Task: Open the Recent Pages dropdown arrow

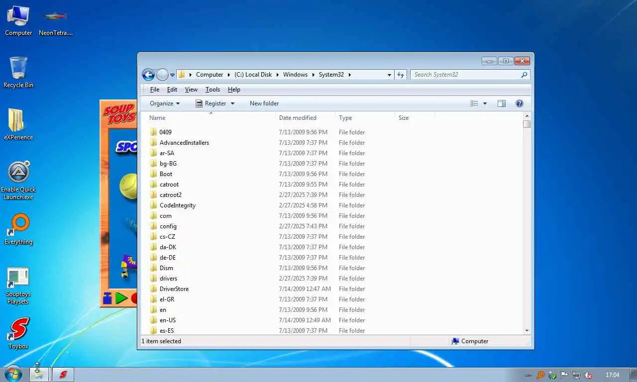Action: point(172,75)
